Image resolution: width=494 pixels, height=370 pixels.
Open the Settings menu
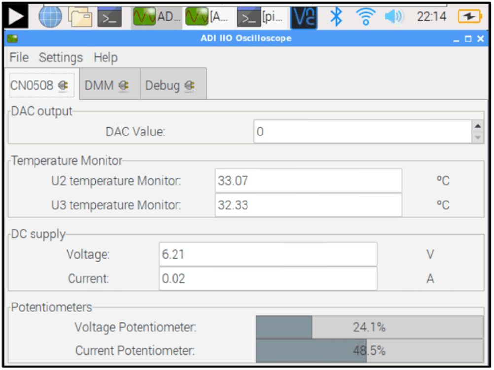coord(61,57)
